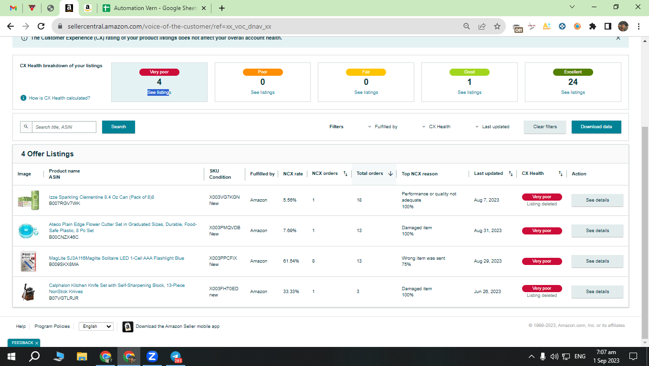Click the Amazon Seller mobile app icon
Image resolution: width=649 pixels, height=366 pixels.
pyautogui.click(x=127, y=326)
